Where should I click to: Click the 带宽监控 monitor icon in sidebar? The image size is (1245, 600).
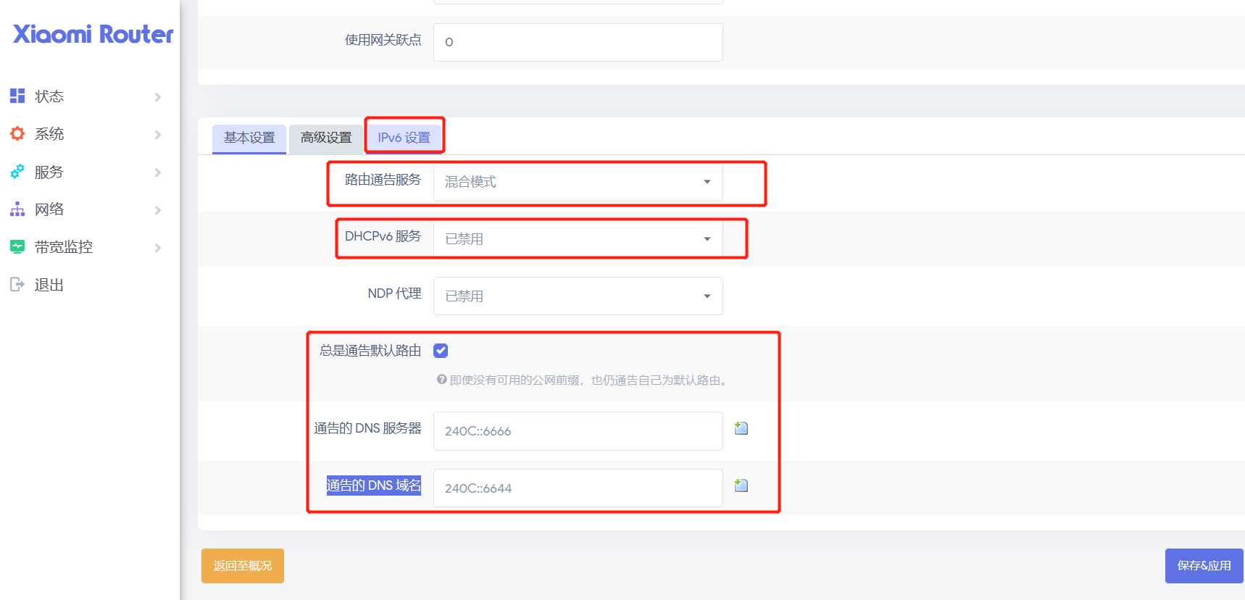pyautogui.click(x=17, y=247)
